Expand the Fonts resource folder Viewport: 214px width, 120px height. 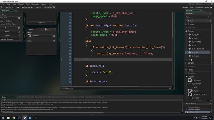(186, 70)
